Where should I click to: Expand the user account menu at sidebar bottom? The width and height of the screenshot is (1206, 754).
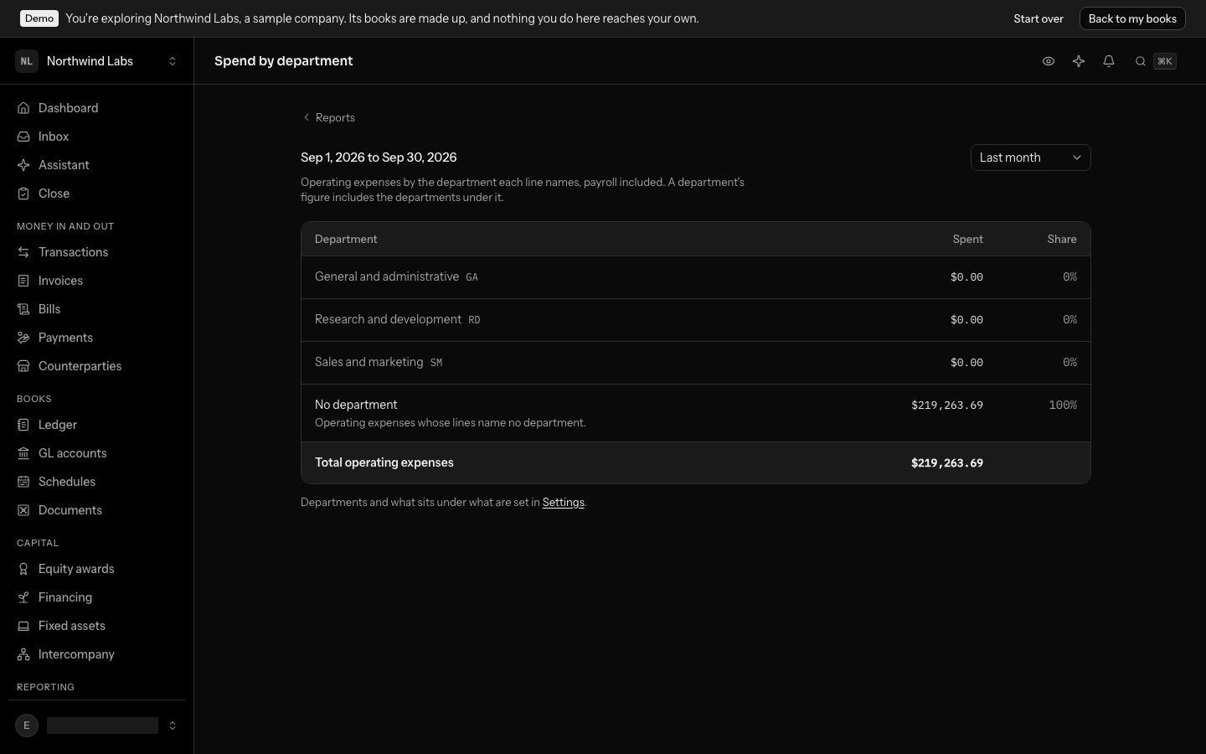(96, 726)
